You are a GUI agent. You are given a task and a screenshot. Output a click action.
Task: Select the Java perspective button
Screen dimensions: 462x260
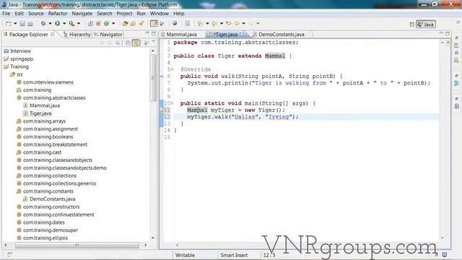click(426, 25)
